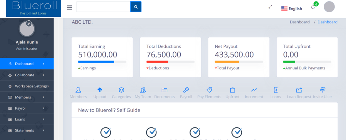Image resolution: width=346 pixels, height=140 pixels.
Task: Click the Total Deductions red progress bar
Action: 157,62
